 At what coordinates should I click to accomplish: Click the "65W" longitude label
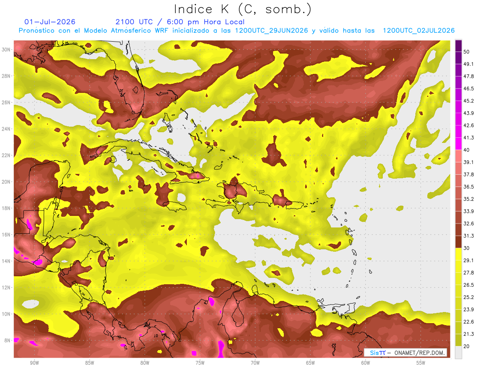(x=310, y=363)
